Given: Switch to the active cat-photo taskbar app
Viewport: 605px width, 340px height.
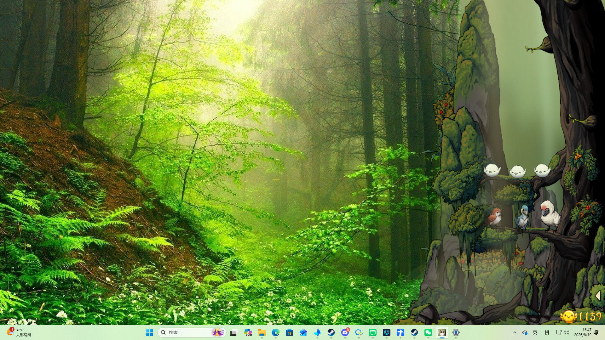Looking at the screenshot, I should pos(442,332).
